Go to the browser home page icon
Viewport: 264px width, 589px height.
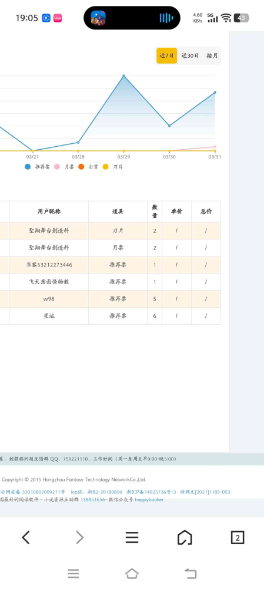coord(185,538)
